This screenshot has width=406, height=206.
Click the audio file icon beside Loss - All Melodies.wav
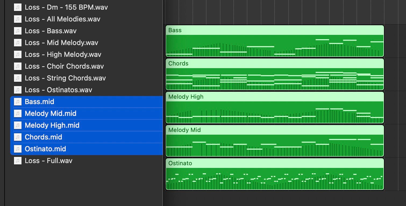point(17,19)
